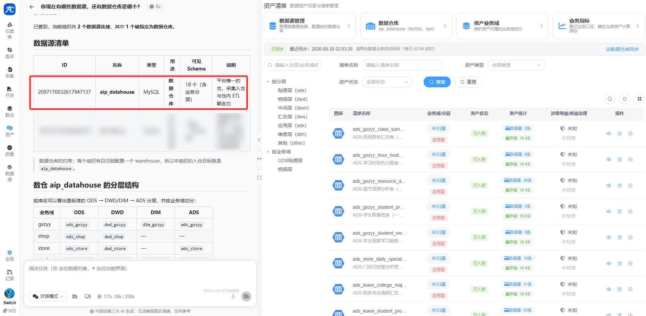
Task: Click the microphone voice input icon
Action: point(233,296)
